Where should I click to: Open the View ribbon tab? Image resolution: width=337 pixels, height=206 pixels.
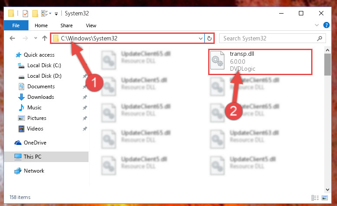91,25
